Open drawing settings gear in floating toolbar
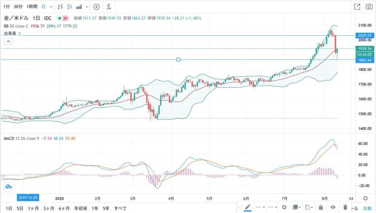The height and width of the screenshot is (213, 376). point(283,207)
